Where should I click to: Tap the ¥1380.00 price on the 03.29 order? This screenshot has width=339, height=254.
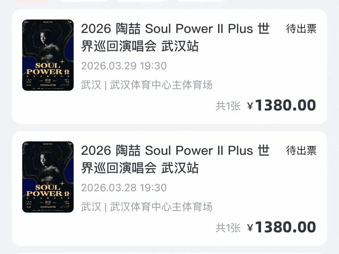point(282,105)
